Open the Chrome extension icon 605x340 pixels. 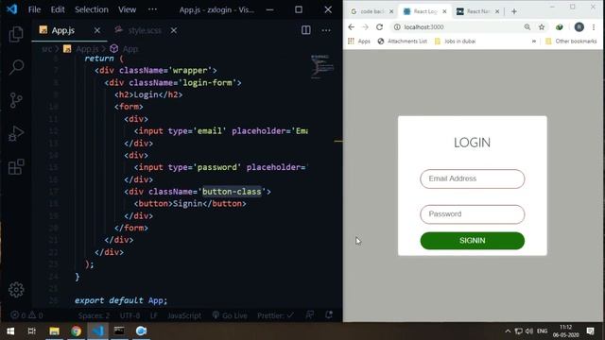pos(559,27)
